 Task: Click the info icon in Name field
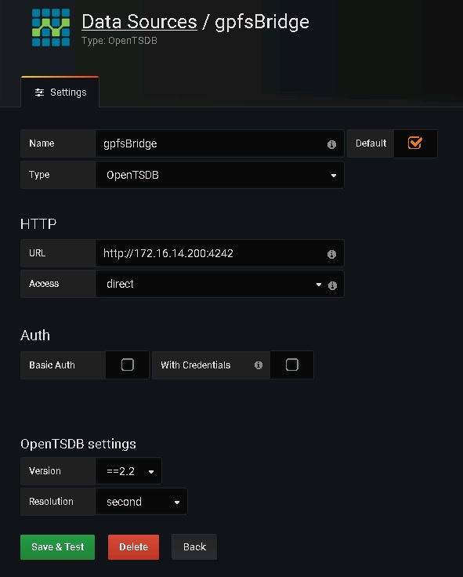331,144
